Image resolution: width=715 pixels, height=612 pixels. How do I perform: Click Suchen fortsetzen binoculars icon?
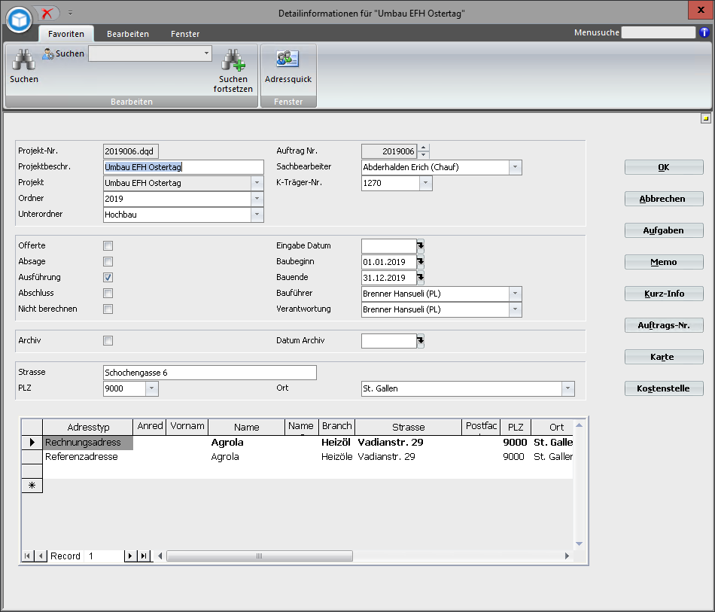(233, 60)
